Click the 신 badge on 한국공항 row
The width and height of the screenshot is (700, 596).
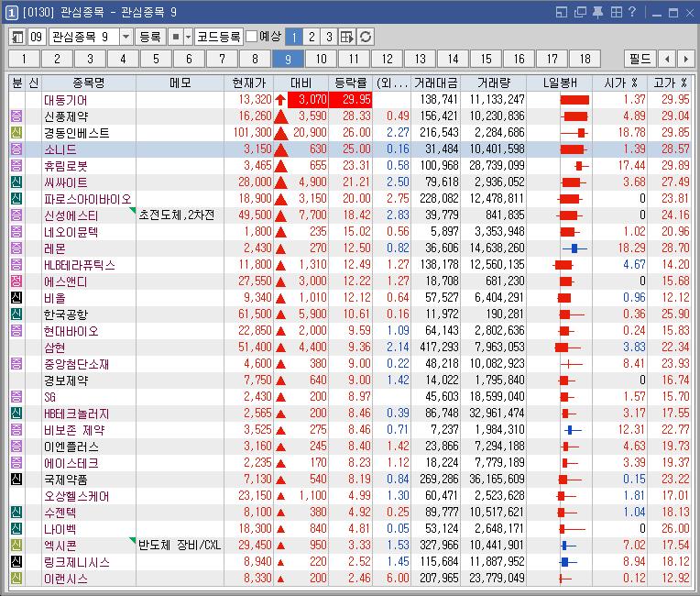(16, 315)
